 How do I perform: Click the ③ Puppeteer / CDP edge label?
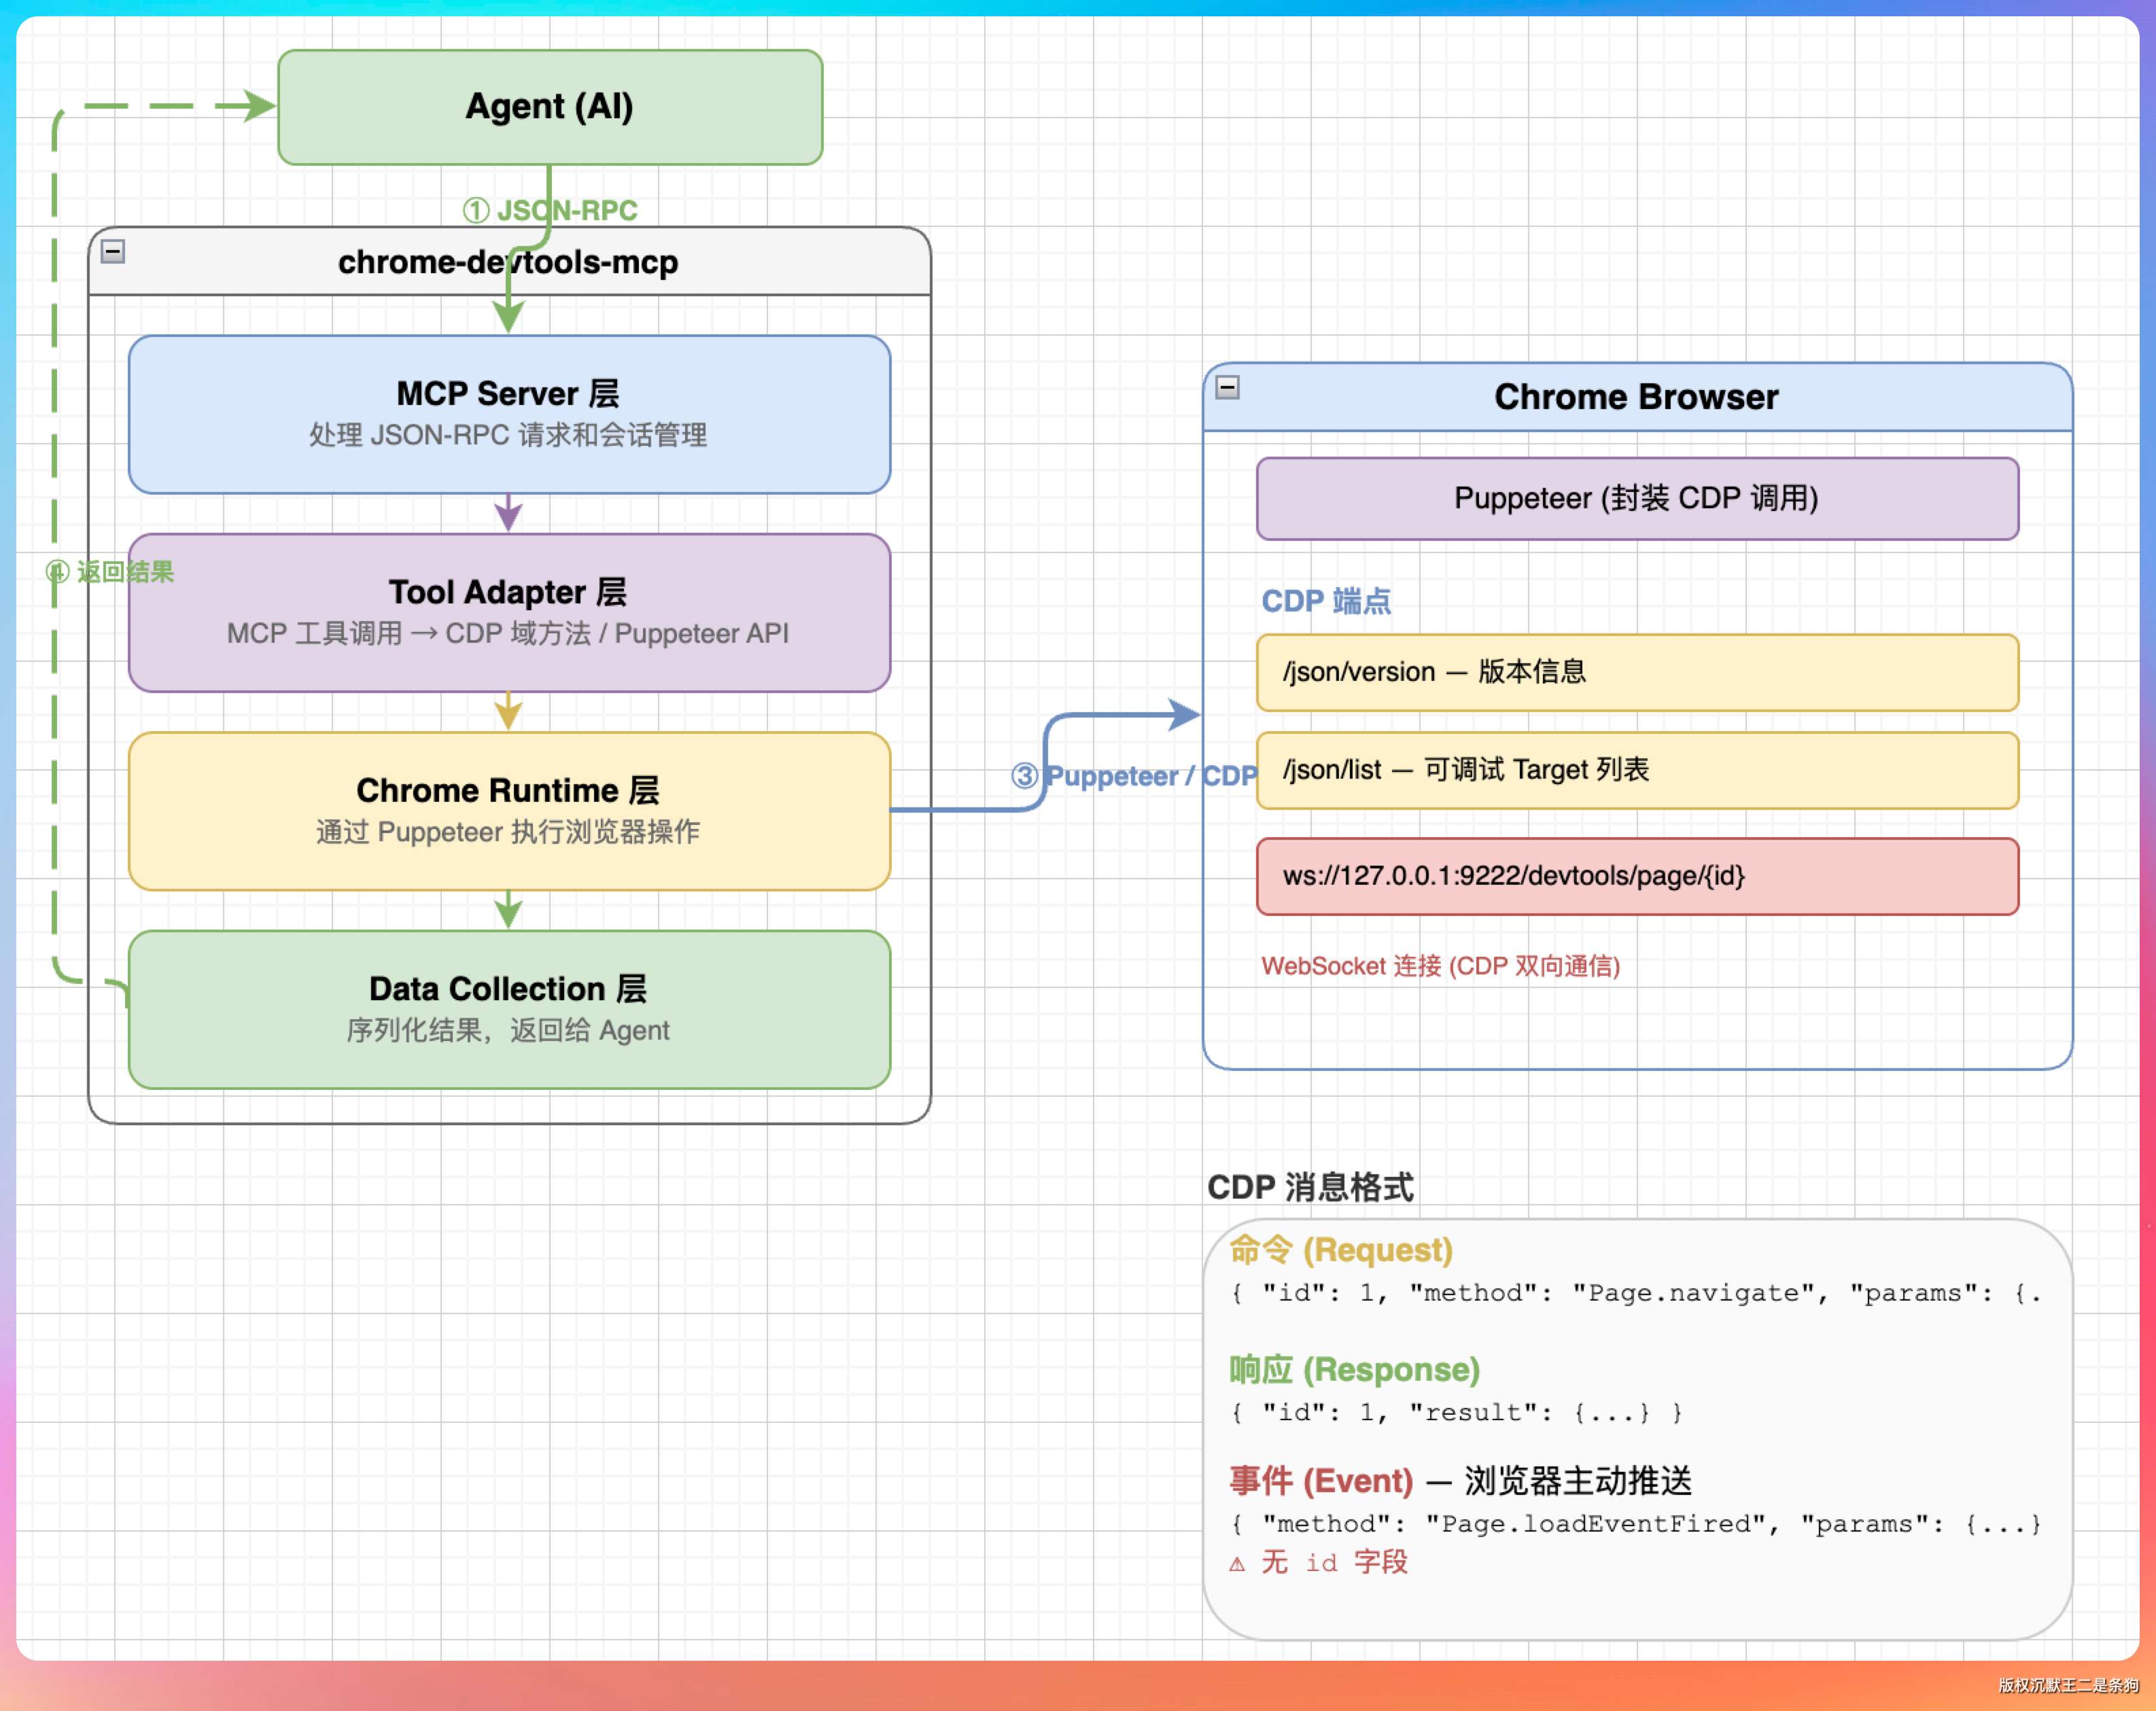[x=1134, y=776]
